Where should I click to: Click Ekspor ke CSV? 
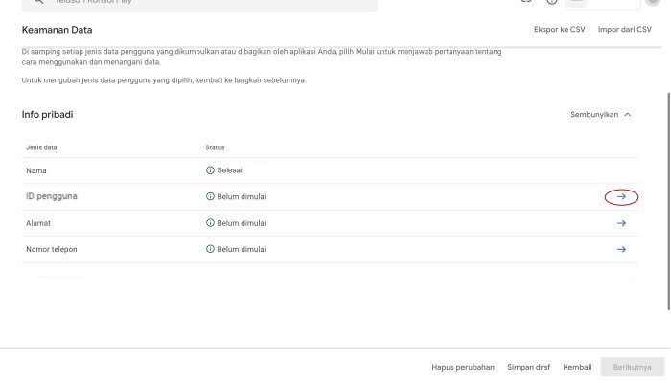click(559, 29)
